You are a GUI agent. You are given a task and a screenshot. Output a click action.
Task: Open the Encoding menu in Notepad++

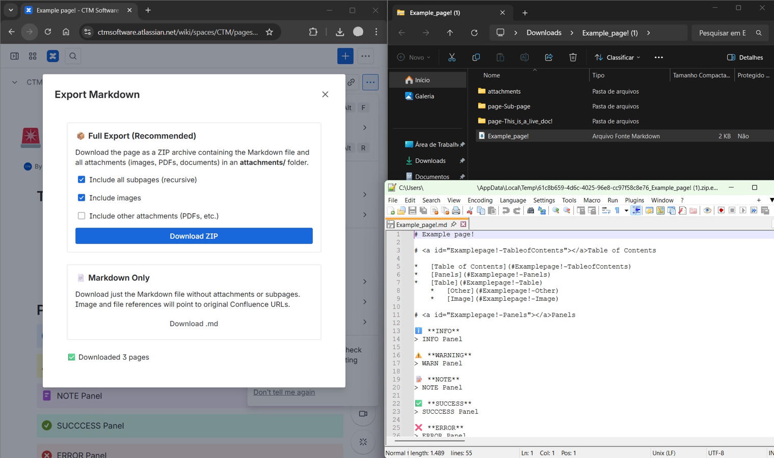coord(480,201)
